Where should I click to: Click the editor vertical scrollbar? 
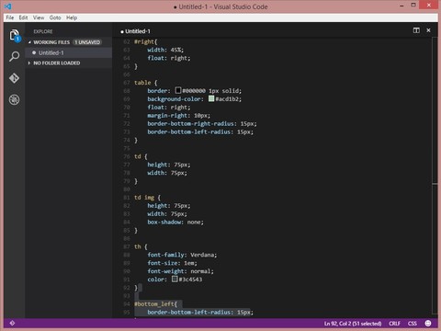pos(435,177)
